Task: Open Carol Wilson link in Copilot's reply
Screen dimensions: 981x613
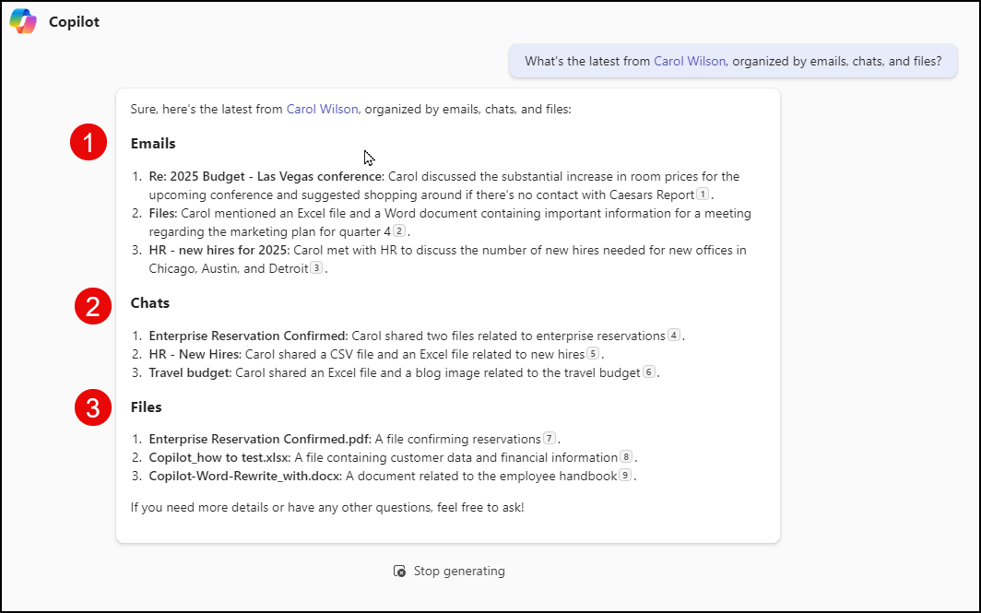Action: click(322, 108)
